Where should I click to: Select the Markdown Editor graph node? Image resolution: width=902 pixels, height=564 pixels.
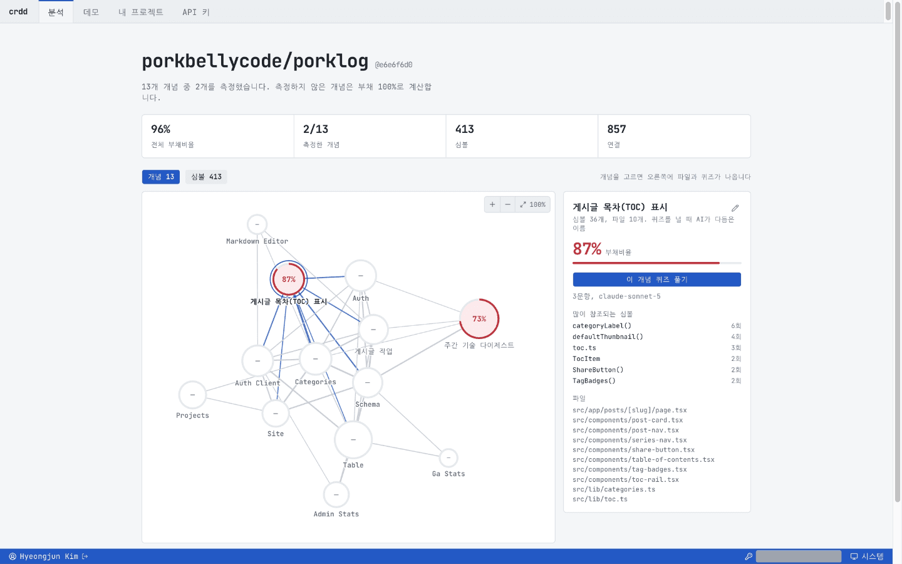click(257, 224)
